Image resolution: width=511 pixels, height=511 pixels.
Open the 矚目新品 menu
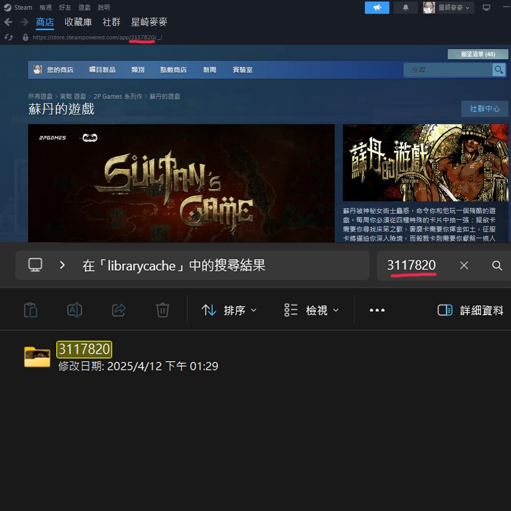(102, 69)
